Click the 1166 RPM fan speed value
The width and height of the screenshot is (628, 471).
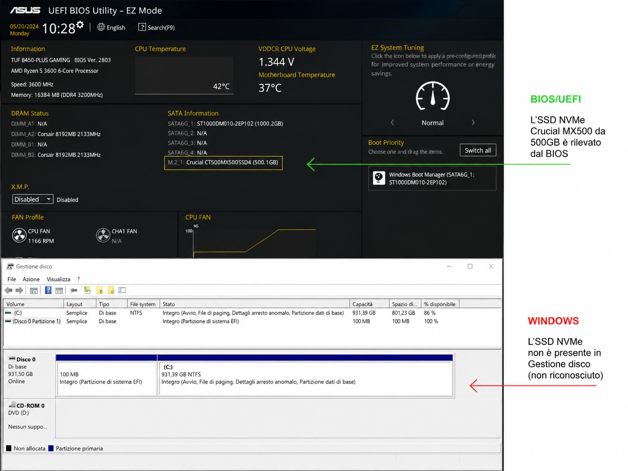(41, 241)
